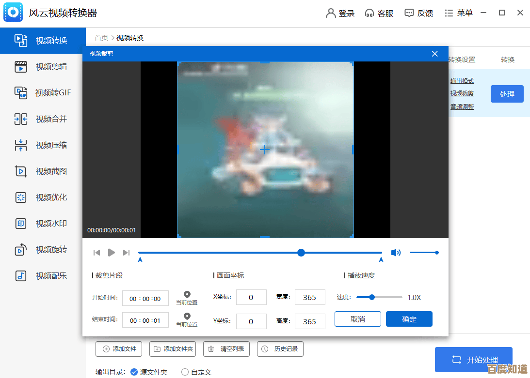Image resolution: width=530 pixels, height=378 pixels.
Task: Skip to next frame icon
Action: pyautogui.click(x=126, y=252)
